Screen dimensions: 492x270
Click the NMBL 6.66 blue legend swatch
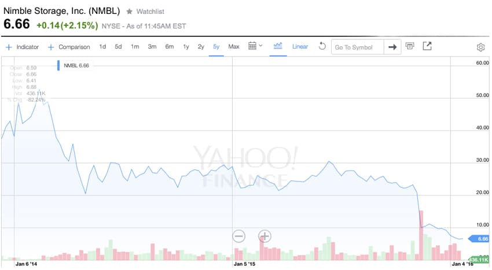coord(58,65)
